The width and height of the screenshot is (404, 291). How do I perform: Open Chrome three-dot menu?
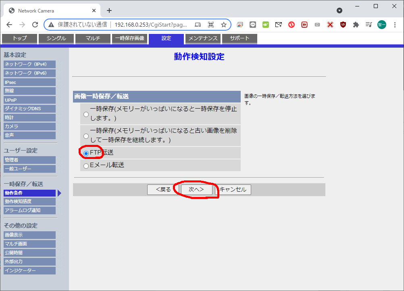(x=394, y=25)
